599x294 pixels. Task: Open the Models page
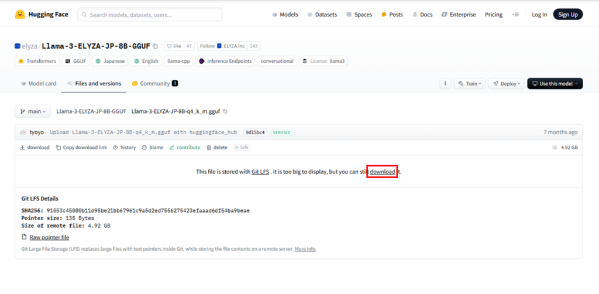(285, 15)
